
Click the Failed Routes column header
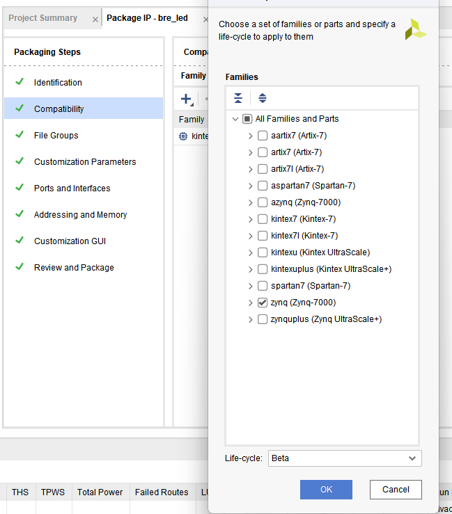[162, 492]
